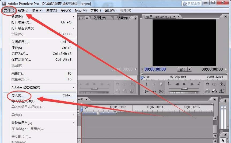
Task: Toggle Safe Margins in Source monitor
Action: [x=124, y=84]
